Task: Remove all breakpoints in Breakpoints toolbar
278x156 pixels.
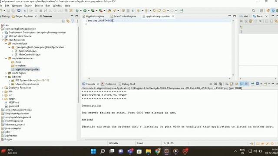Action: coord(246,21)
